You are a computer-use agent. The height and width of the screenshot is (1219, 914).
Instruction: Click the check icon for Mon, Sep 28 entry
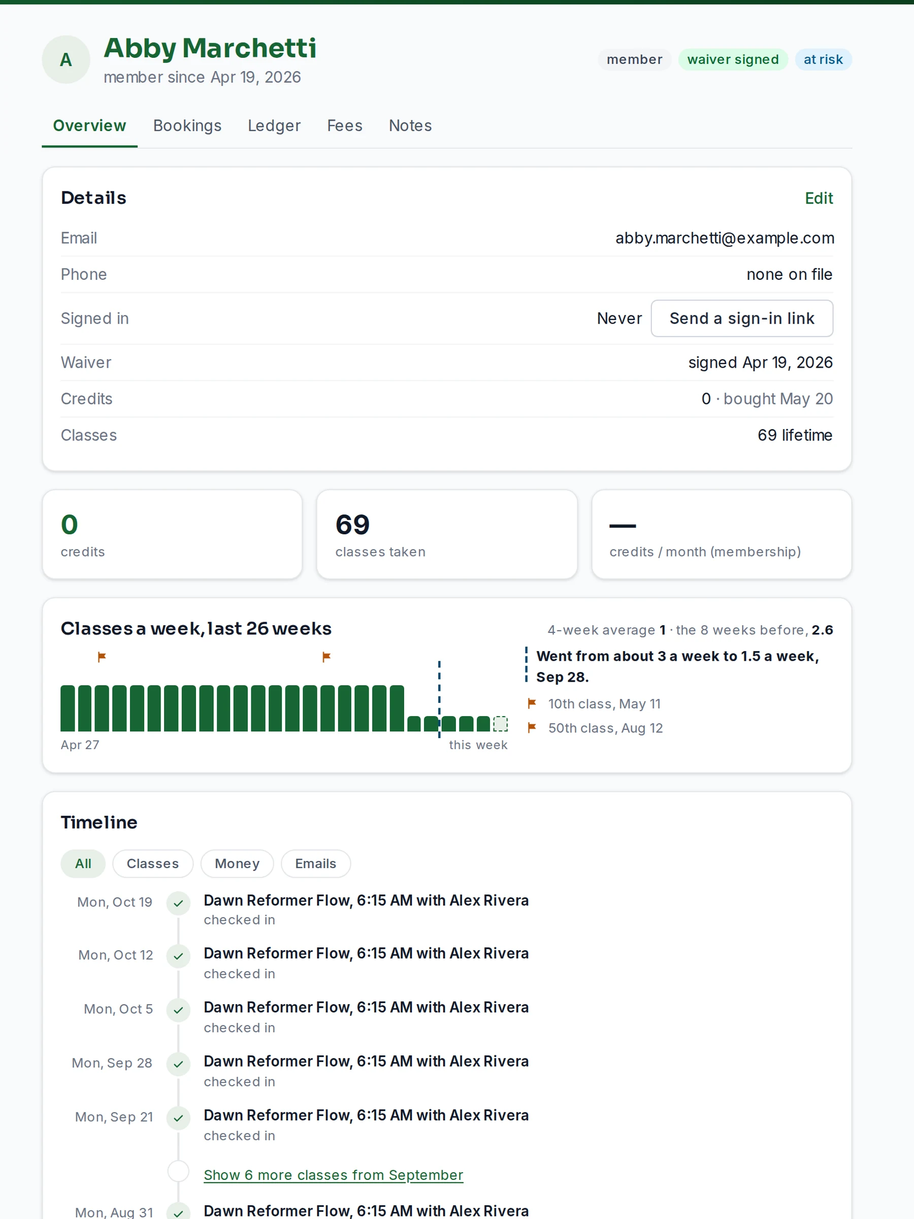coord(179,1064)
